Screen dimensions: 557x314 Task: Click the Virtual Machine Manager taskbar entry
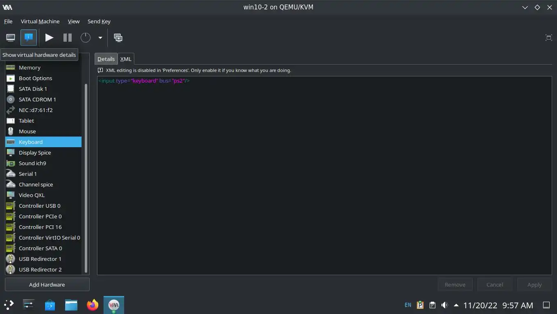[114, 305]
